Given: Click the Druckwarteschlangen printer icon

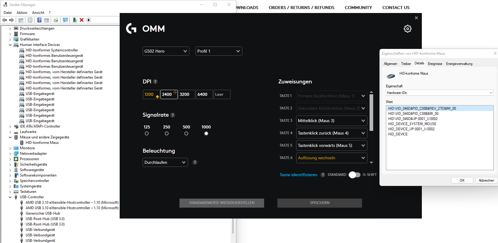Looking at the screenshot, I should tap(16, 28).
